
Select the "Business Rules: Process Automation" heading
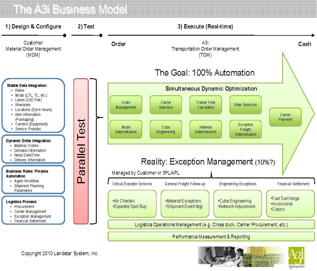tap(27, 174)
